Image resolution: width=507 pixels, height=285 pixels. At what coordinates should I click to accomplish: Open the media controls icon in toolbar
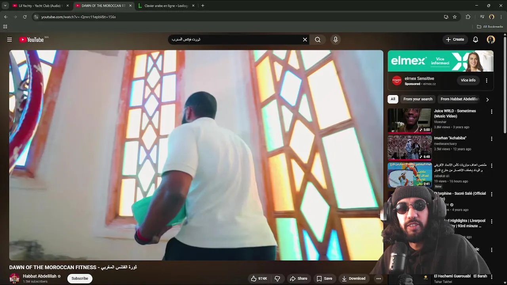pyautogui.click(x=482, y=17)
